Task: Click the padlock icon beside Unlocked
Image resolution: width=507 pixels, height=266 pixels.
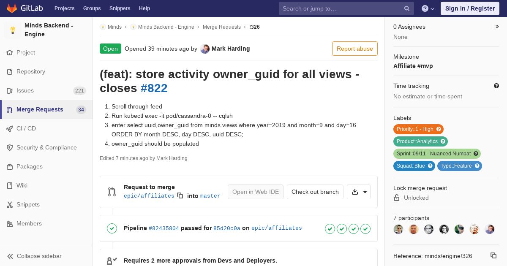Action: click(x=397, y=198)
